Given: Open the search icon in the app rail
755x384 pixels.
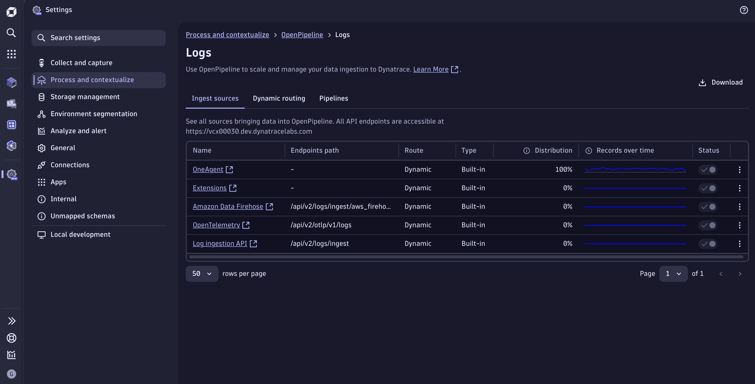Looking at the screenshot, I should 11,33.
